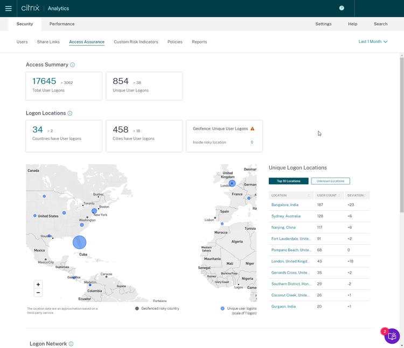Click the Citrix logo
The image size is (404, 348).
[30, 8]
